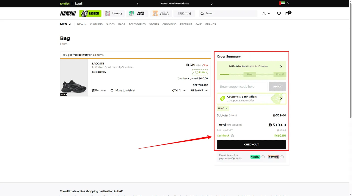Click the 5% off progress milestone

pos(250,74)
